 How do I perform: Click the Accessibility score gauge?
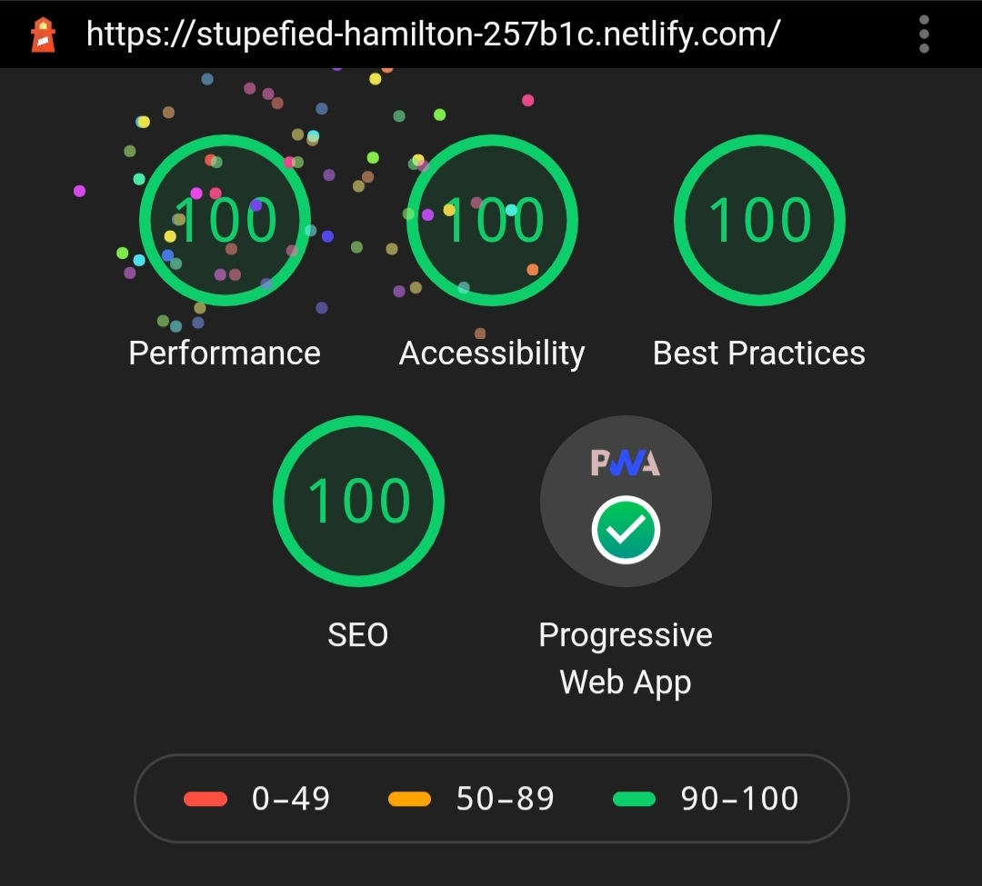pyautogui.click(x=492, y=220)
